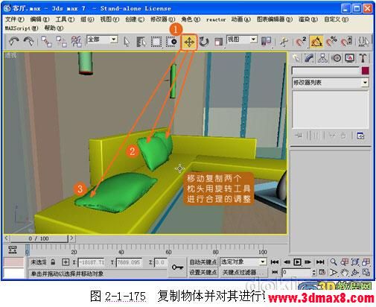Click the time slider left arrow
Image resolution: width=376 pixels, height=307 pixels.
point(7,238)
